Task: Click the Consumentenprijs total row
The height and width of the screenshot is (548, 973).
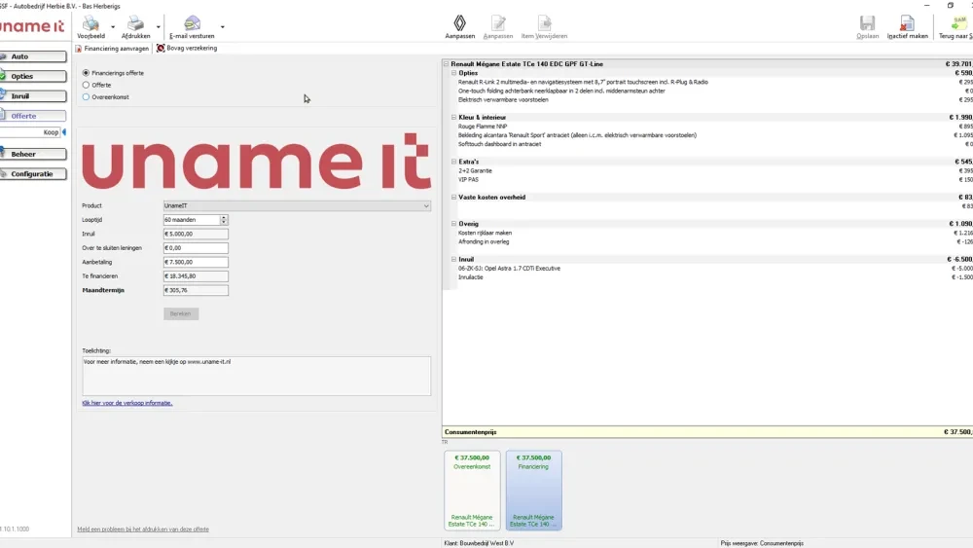Action: 707,432
